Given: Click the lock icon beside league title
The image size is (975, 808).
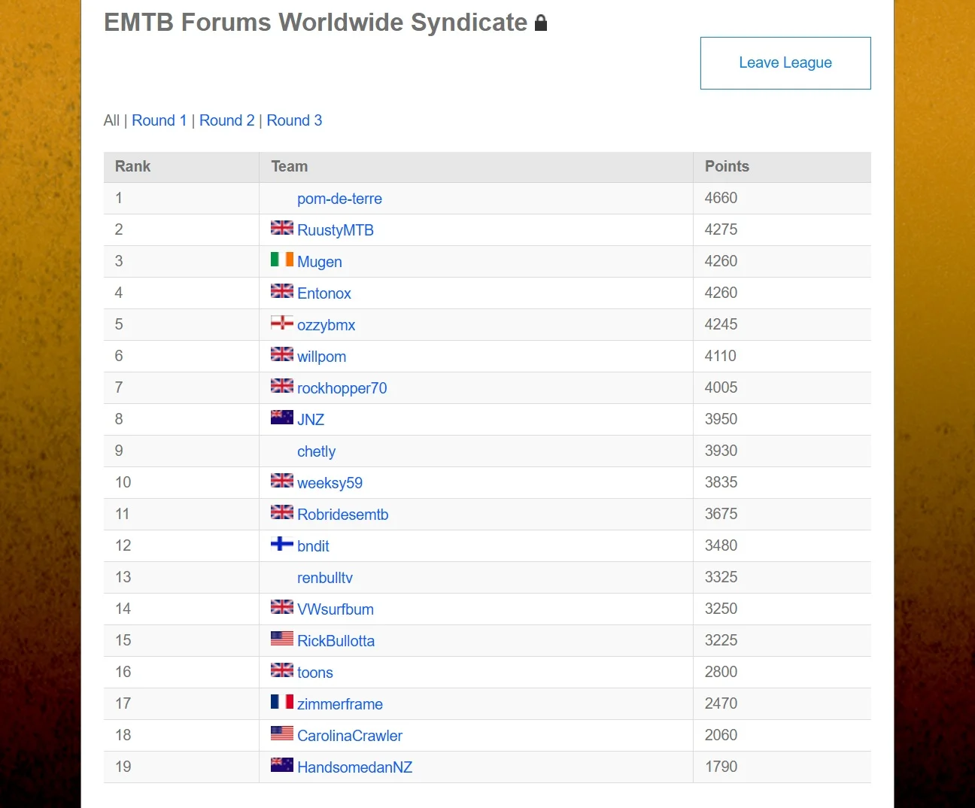Looking at the screenshot, I should coord(541,23).
